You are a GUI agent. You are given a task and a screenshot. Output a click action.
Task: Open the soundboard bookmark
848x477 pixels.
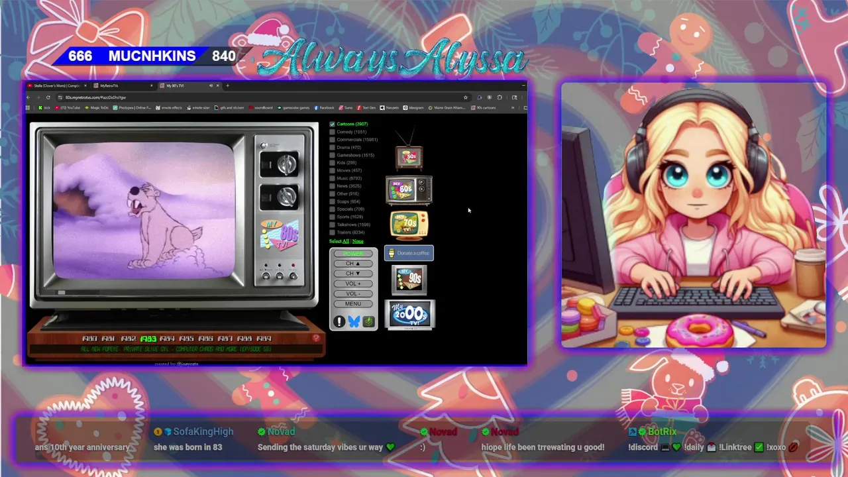tap(260, 107)
